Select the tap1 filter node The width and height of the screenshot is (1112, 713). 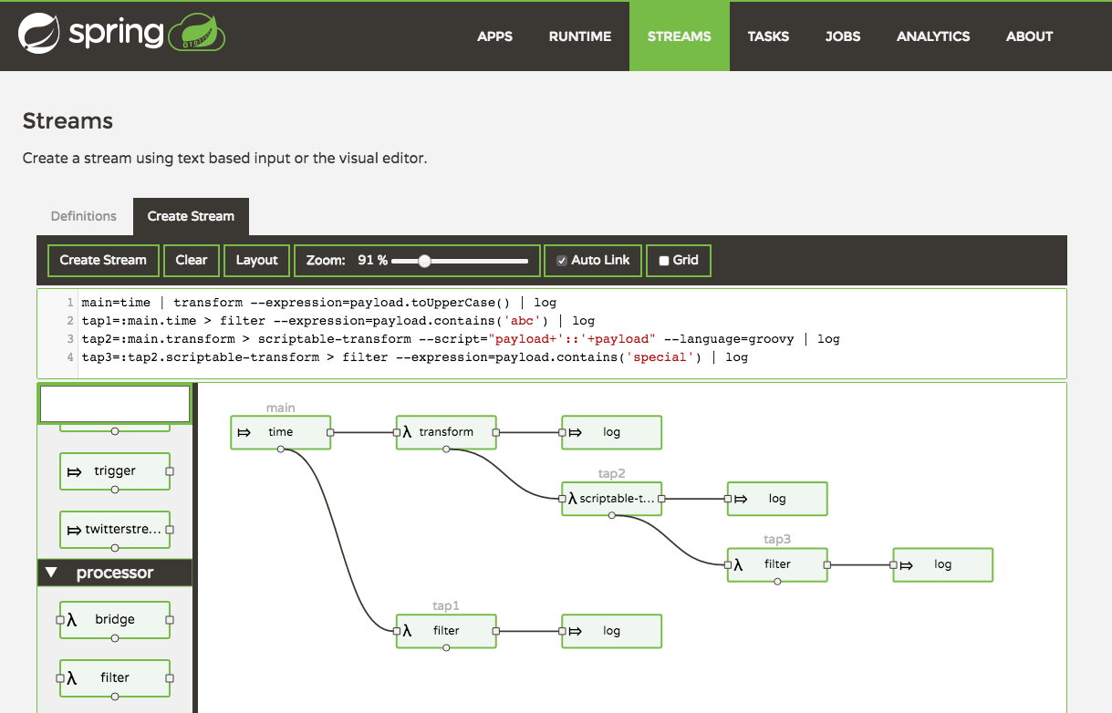point(446,630)
